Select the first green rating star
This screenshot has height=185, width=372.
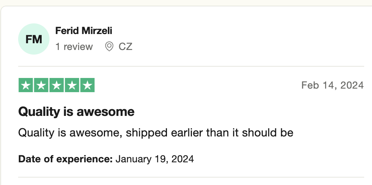tap(26, 85)
